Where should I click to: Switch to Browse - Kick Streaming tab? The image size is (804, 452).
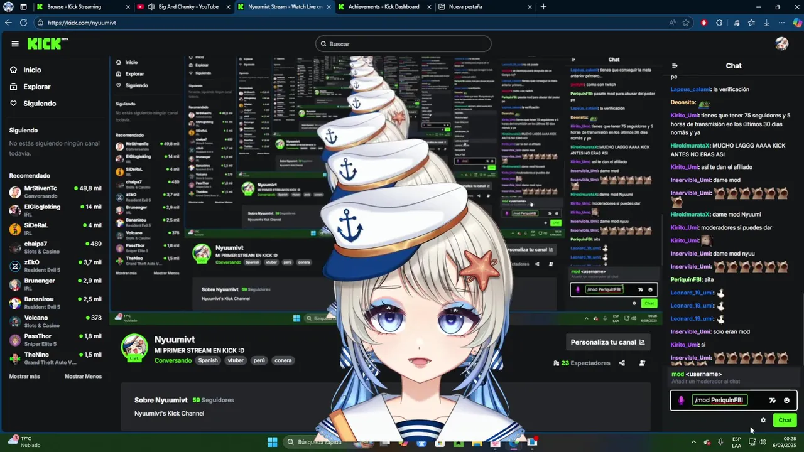tap(83, 7)
